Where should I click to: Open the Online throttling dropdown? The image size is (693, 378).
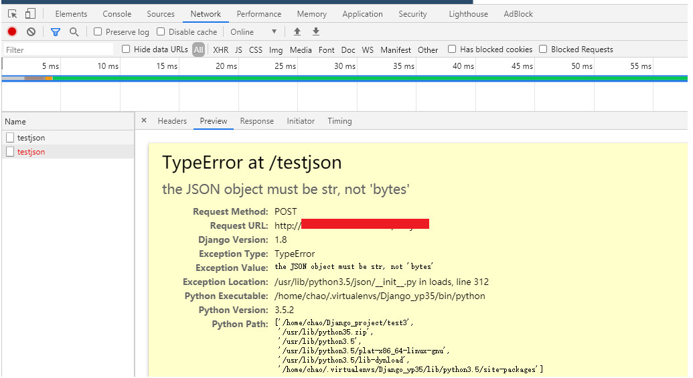(254, 32)
